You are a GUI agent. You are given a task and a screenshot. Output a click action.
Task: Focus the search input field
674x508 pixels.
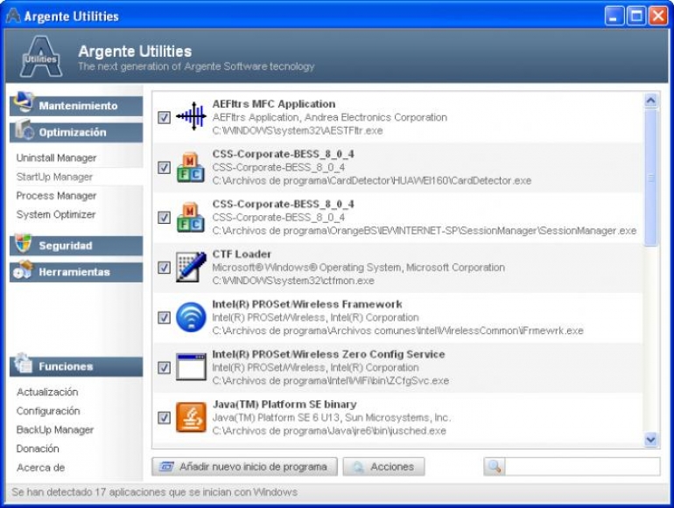coord(582,466)
